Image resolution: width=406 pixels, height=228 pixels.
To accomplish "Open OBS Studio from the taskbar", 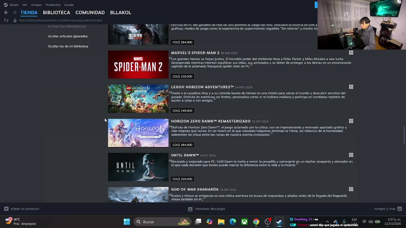I will tap(268, 222).
